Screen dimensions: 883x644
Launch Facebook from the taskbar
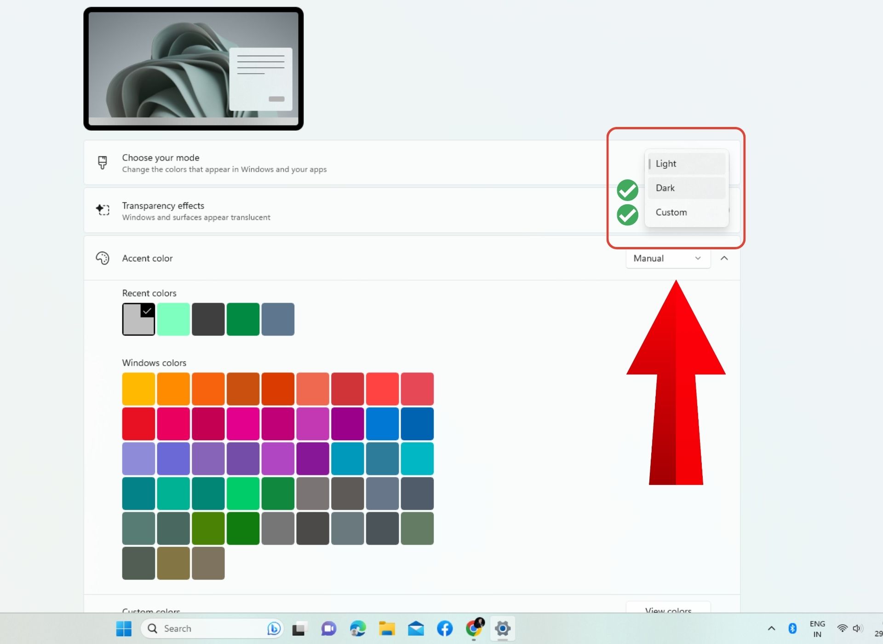tap(445, 628)
